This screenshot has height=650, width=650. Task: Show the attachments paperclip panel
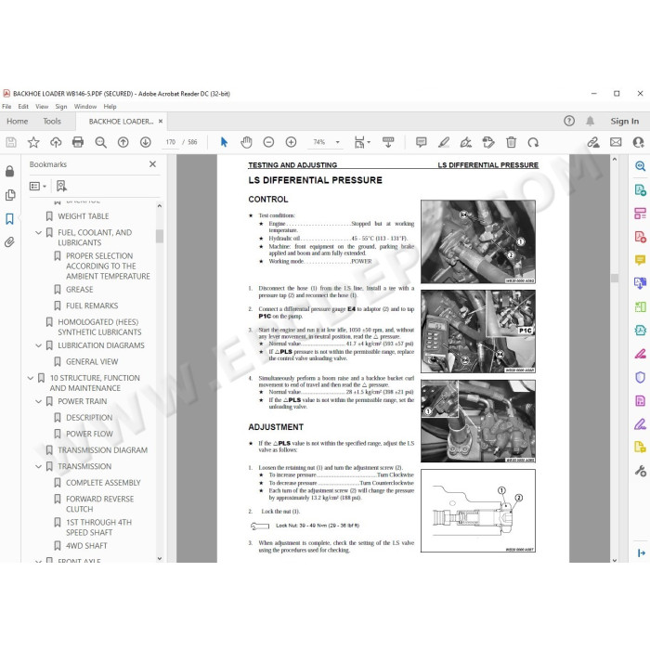point(9,242)
